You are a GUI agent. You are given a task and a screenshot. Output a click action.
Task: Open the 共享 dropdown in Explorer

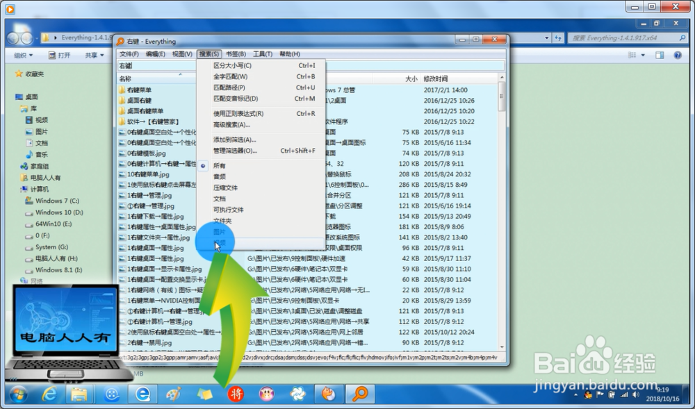click(95, 56)
